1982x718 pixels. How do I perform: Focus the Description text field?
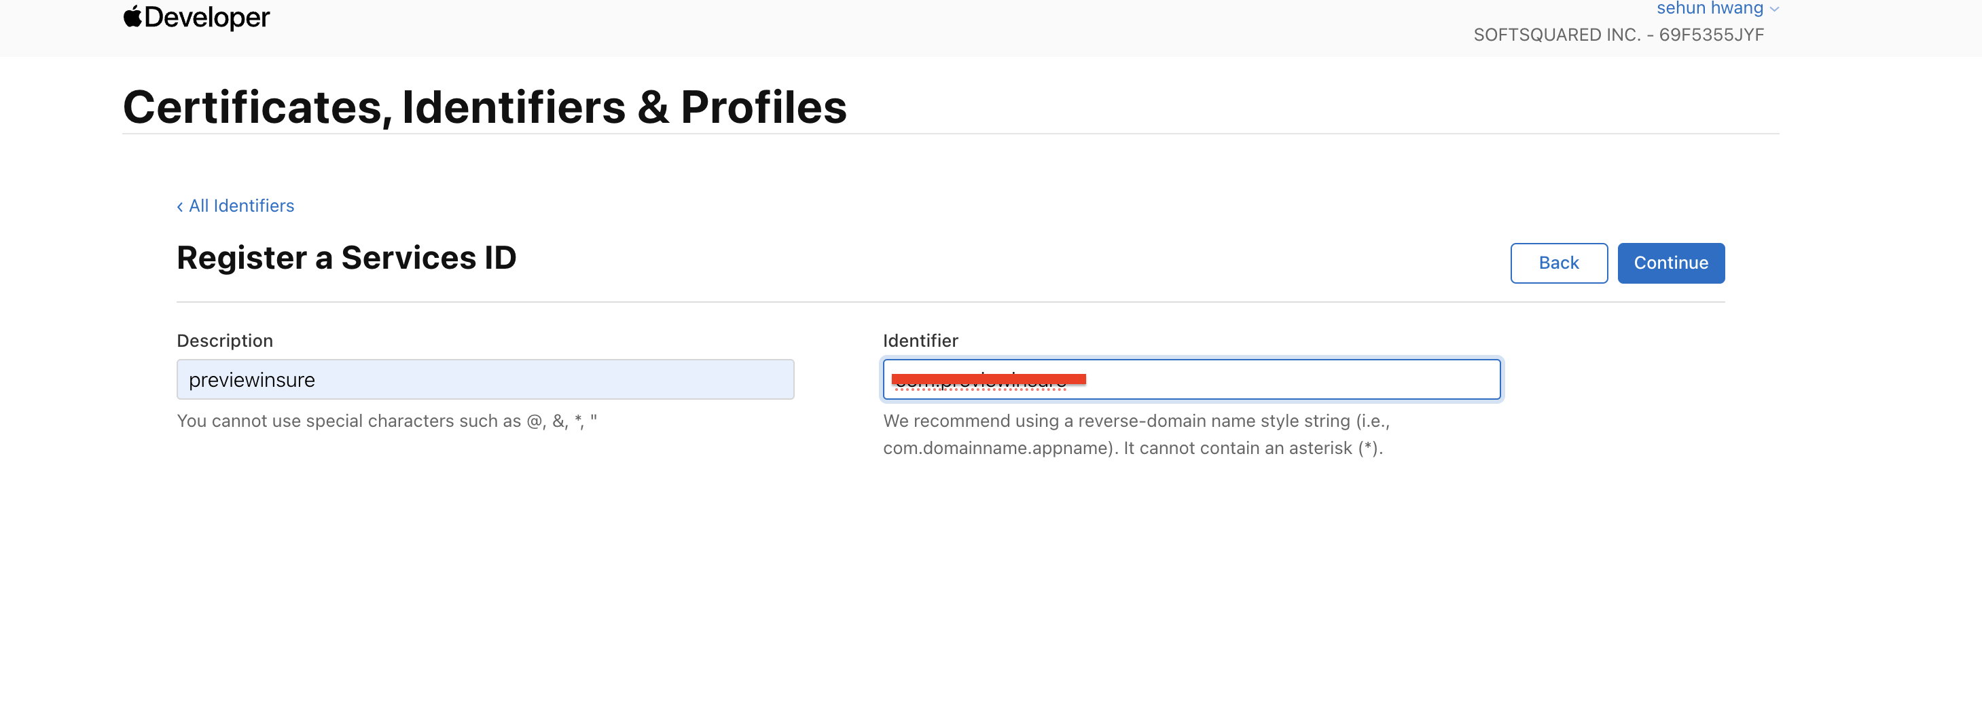tap(485, 380)
